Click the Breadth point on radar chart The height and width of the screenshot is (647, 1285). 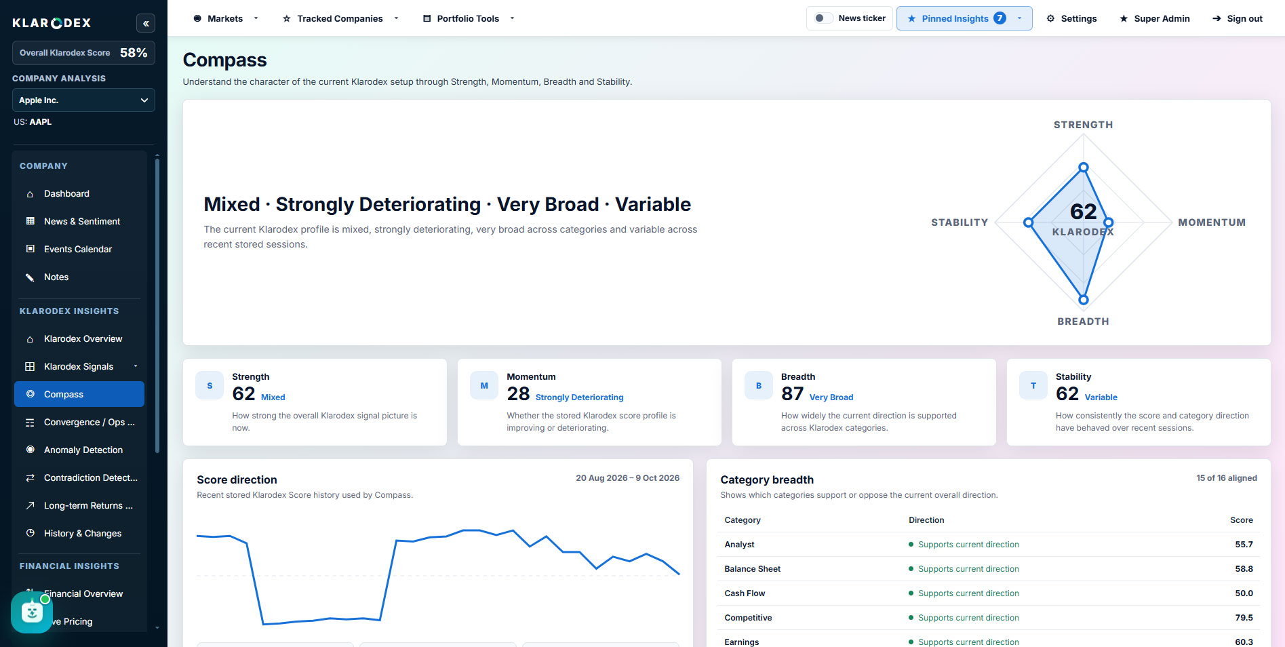point(1084,300)
